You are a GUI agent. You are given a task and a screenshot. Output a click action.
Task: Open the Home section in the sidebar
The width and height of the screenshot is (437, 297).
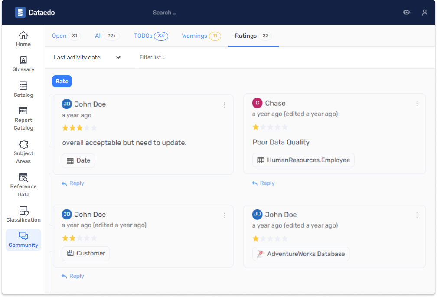(23, 38)
